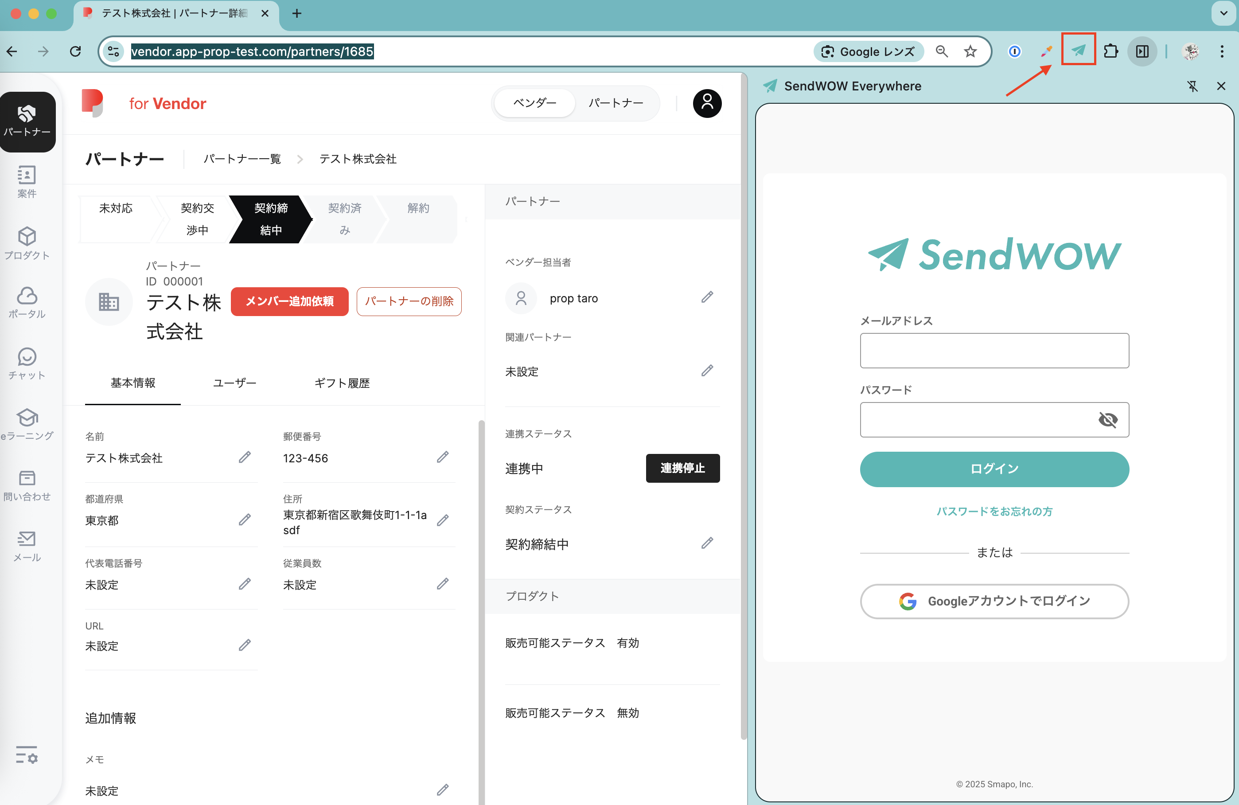Go back in browser history
1239x805 pixels.
tap(12, 51)
